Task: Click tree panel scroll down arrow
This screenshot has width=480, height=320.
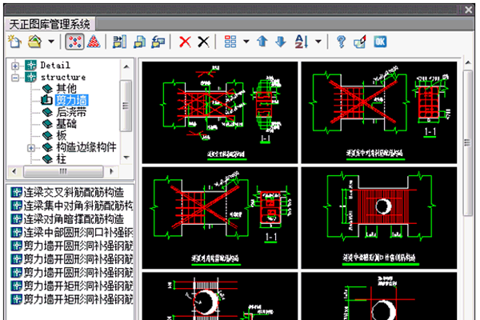Action: pos(126,158)
